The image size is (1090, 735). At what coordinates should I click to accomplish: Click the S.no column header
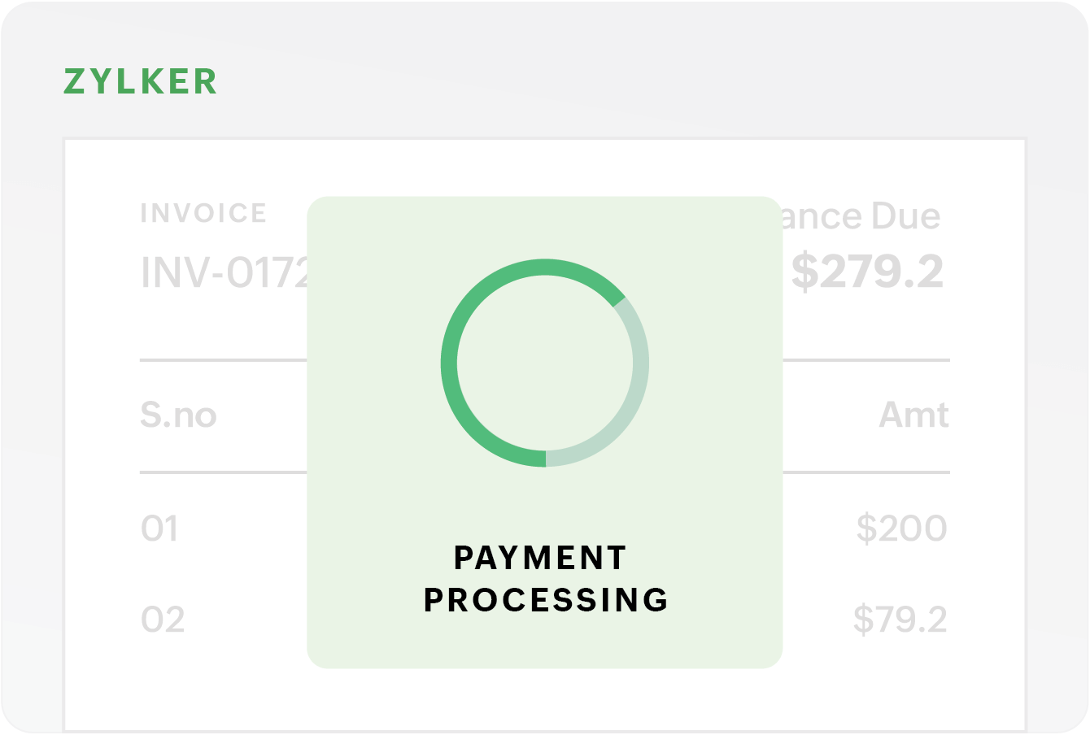[178, 415]
